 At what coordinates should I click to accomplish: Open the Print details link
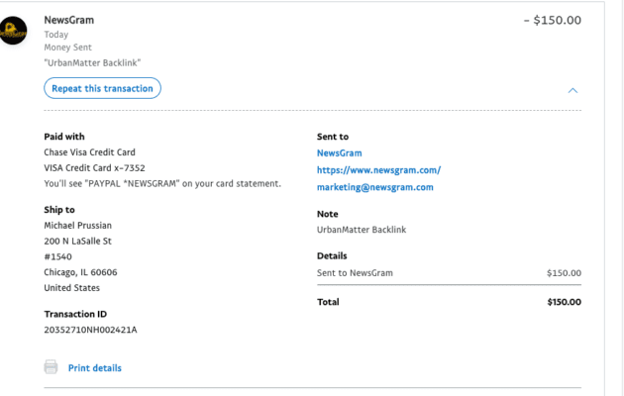tap(94, 368)
